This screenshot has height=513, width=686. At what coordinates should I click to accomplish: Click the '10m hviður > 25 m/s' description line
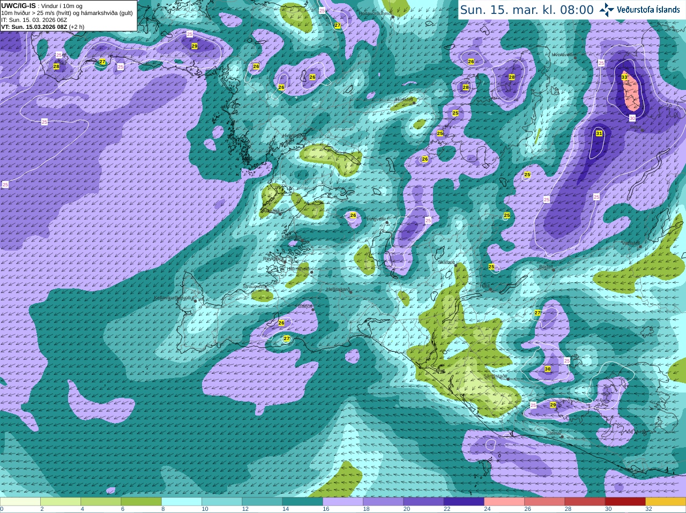click(x=67, y=13)
